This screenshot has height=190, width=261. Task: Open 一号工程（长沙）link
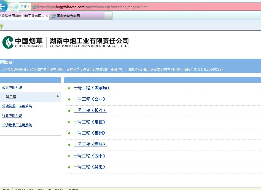(x=90, y=110)
